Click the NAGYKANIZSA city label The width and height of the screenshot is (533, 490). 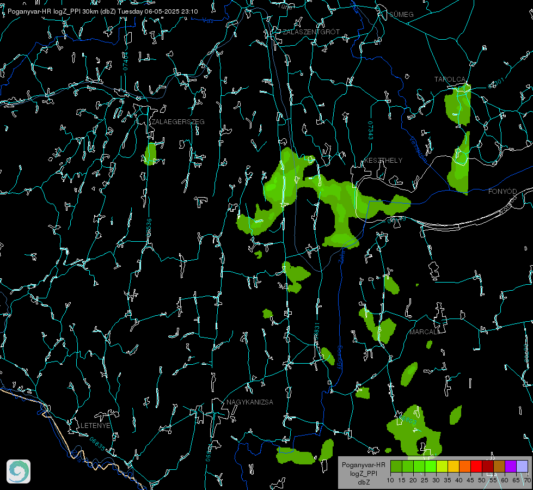pos(250,402)
